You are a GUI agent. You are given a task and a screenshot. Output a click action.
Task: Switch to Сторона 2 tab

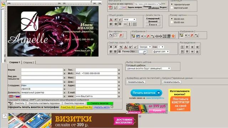point(28,63)
